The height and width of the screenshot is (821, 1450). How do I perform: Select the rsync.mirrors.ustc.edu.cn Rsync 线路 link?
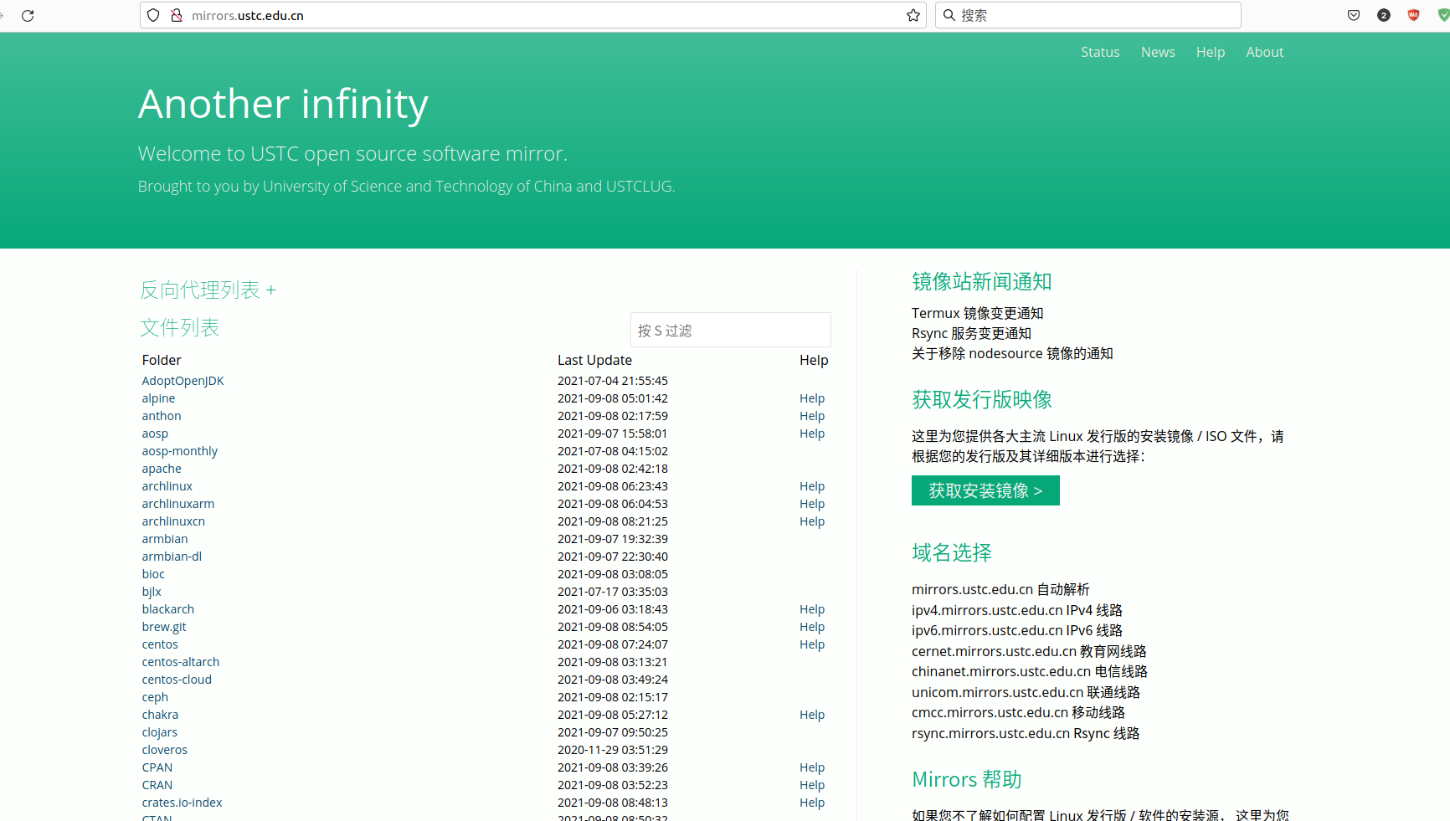coord(1026,733)
